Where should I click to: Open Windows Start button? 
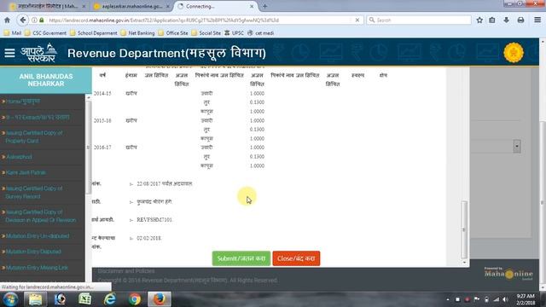coord(10,299)
